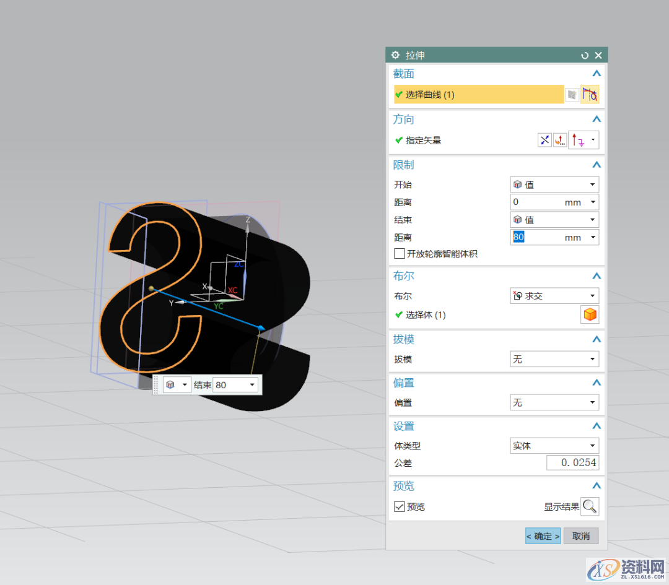Click the 显示结果 magnifier icon
The image size is (669, 585).
click(x=590, y=506)
